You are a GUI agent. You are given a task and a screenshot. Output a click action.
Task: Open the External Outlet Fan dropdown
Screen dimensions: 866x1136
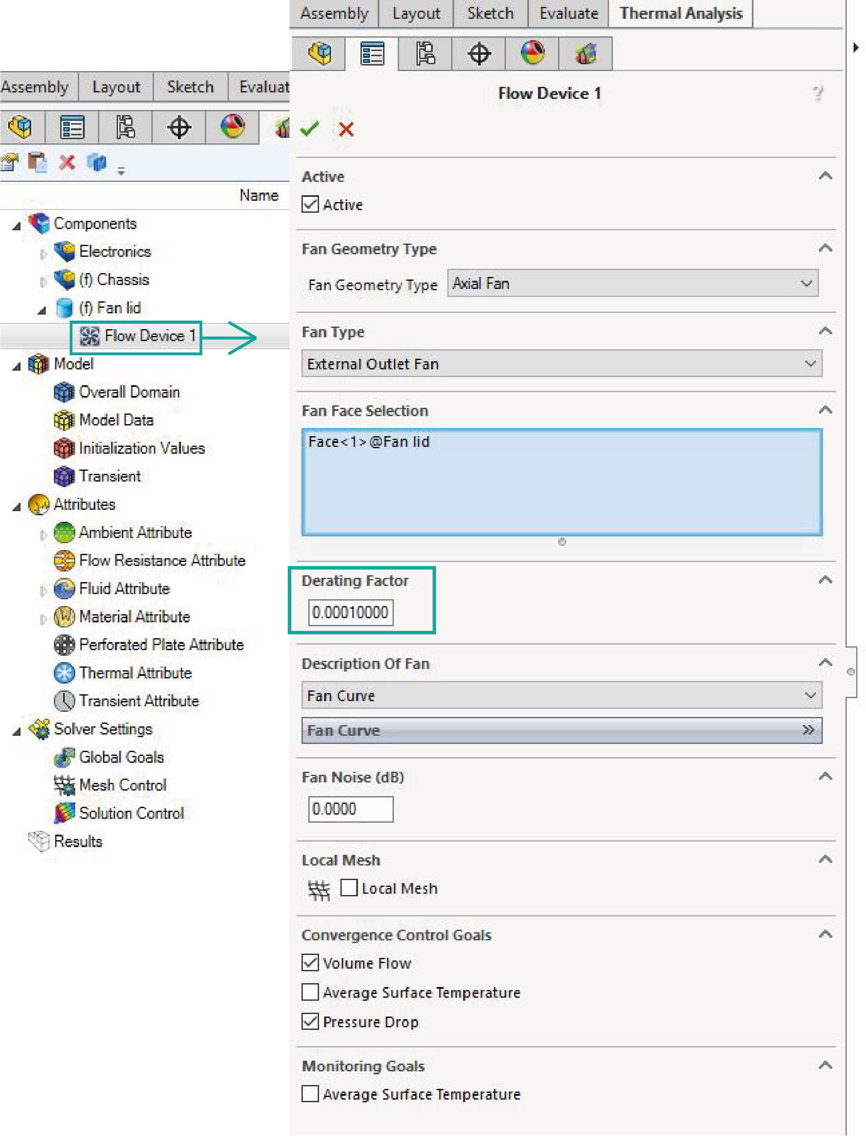coord(562,364)
